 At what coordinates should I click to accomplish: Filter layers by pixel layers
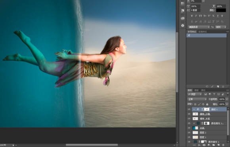pos(205,94)
